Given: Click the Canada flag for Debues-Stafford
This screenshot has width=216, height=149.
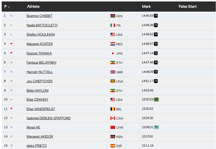Looking at the screenshot, I should click(x=113, y=118).
